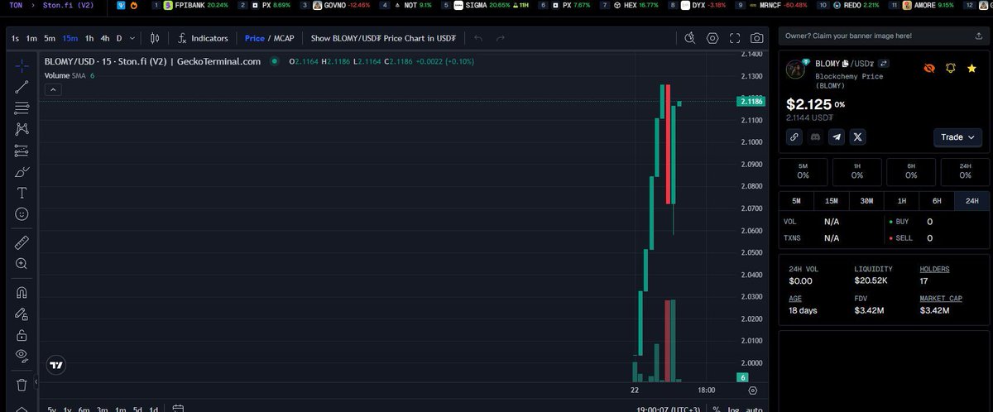The width and height of the screenshot is (993, 412).
Task: Select the 15m timeframe
Action: pyautogui.click(x=70, y=38)
